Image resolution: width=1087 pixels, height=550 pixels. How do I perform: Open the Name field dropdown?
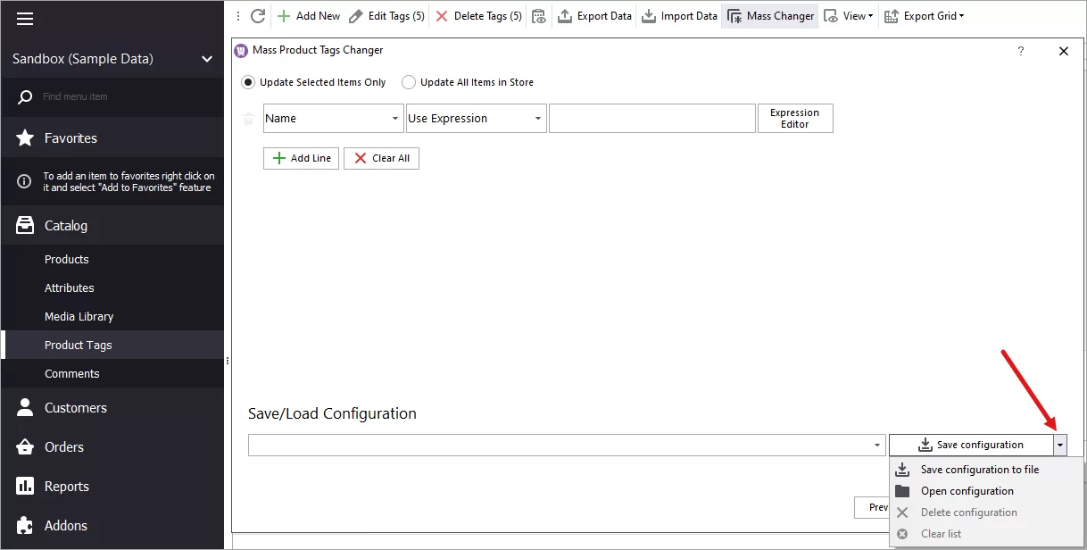[396, 118]
